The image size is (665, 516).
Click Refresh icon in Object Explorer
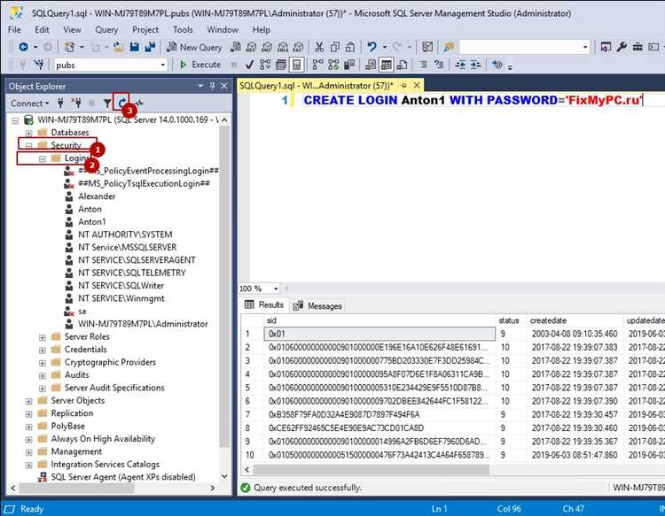pos(122,103)
